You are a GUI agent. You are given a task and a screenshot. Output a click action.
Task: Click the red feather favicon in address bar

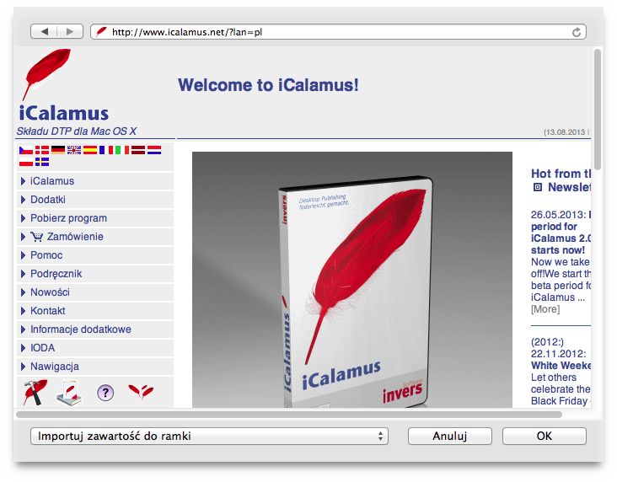101,31
